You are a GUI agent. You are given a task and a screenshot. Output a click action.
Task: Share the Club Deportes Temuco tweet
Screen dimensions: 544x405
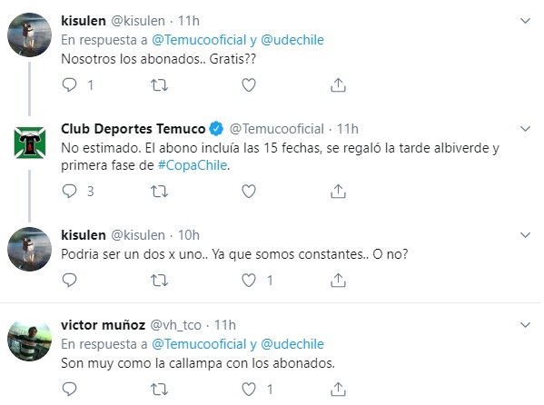pos(338,192)
